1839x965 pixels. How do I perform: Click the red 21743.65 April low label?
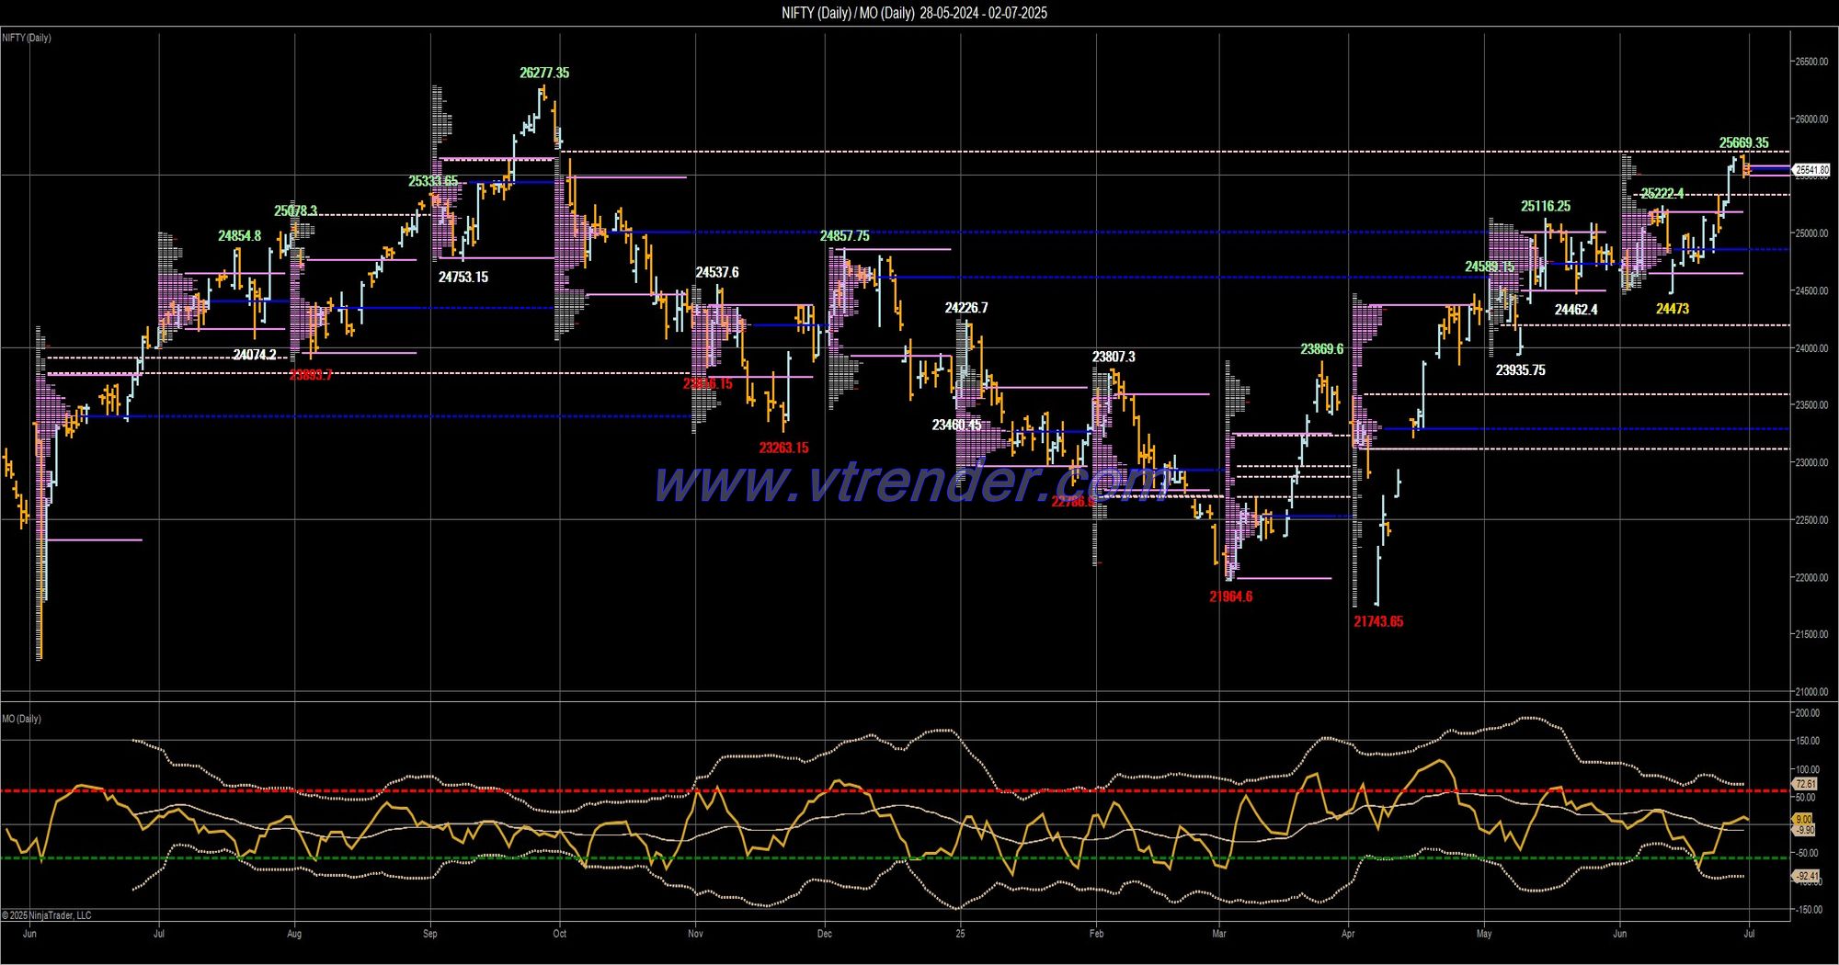1378,622
